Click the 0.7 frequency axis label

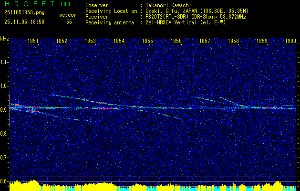tap(4, 157)
